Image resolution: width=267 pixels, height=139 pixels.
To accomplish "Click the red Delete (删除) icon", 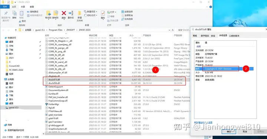I will [x=64, y=13].
